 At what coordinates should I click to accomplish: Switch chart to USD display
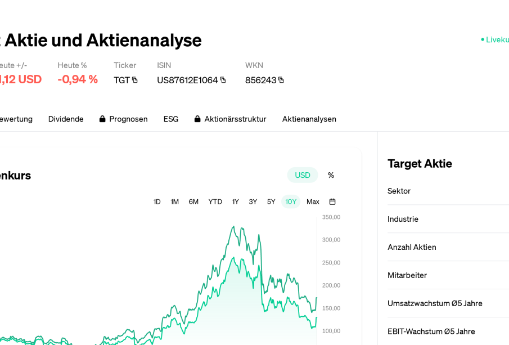[303, 175]
